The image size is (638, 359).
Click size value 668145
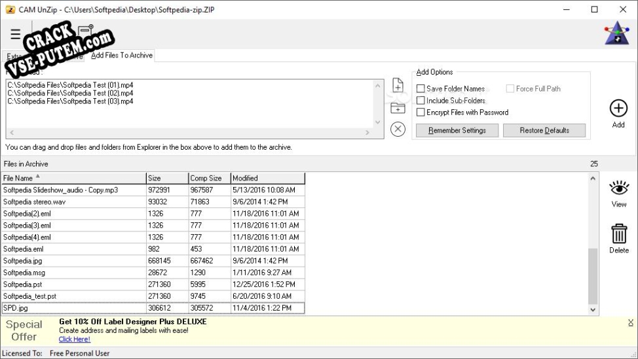coord(160,260)
